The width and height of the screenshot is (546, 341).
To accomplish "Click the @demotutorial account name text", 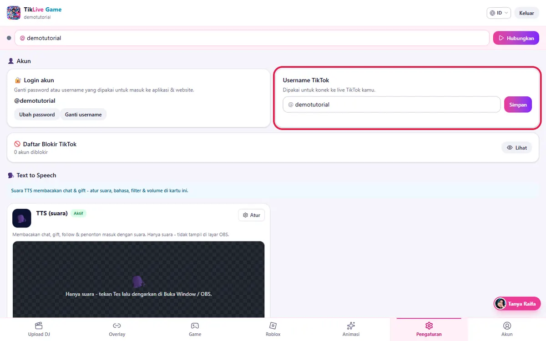I will [35, 101].
